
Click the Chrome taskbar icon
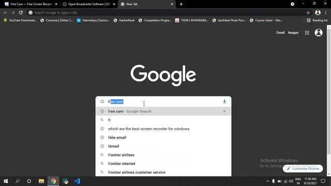pos(53,181)
